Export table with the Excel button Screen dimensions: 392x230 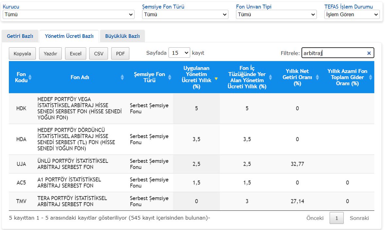(x=75, y=54)
